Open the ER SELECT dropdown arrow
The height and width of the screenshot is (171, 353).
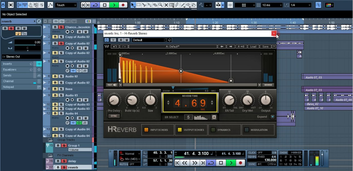pos(214,117)
